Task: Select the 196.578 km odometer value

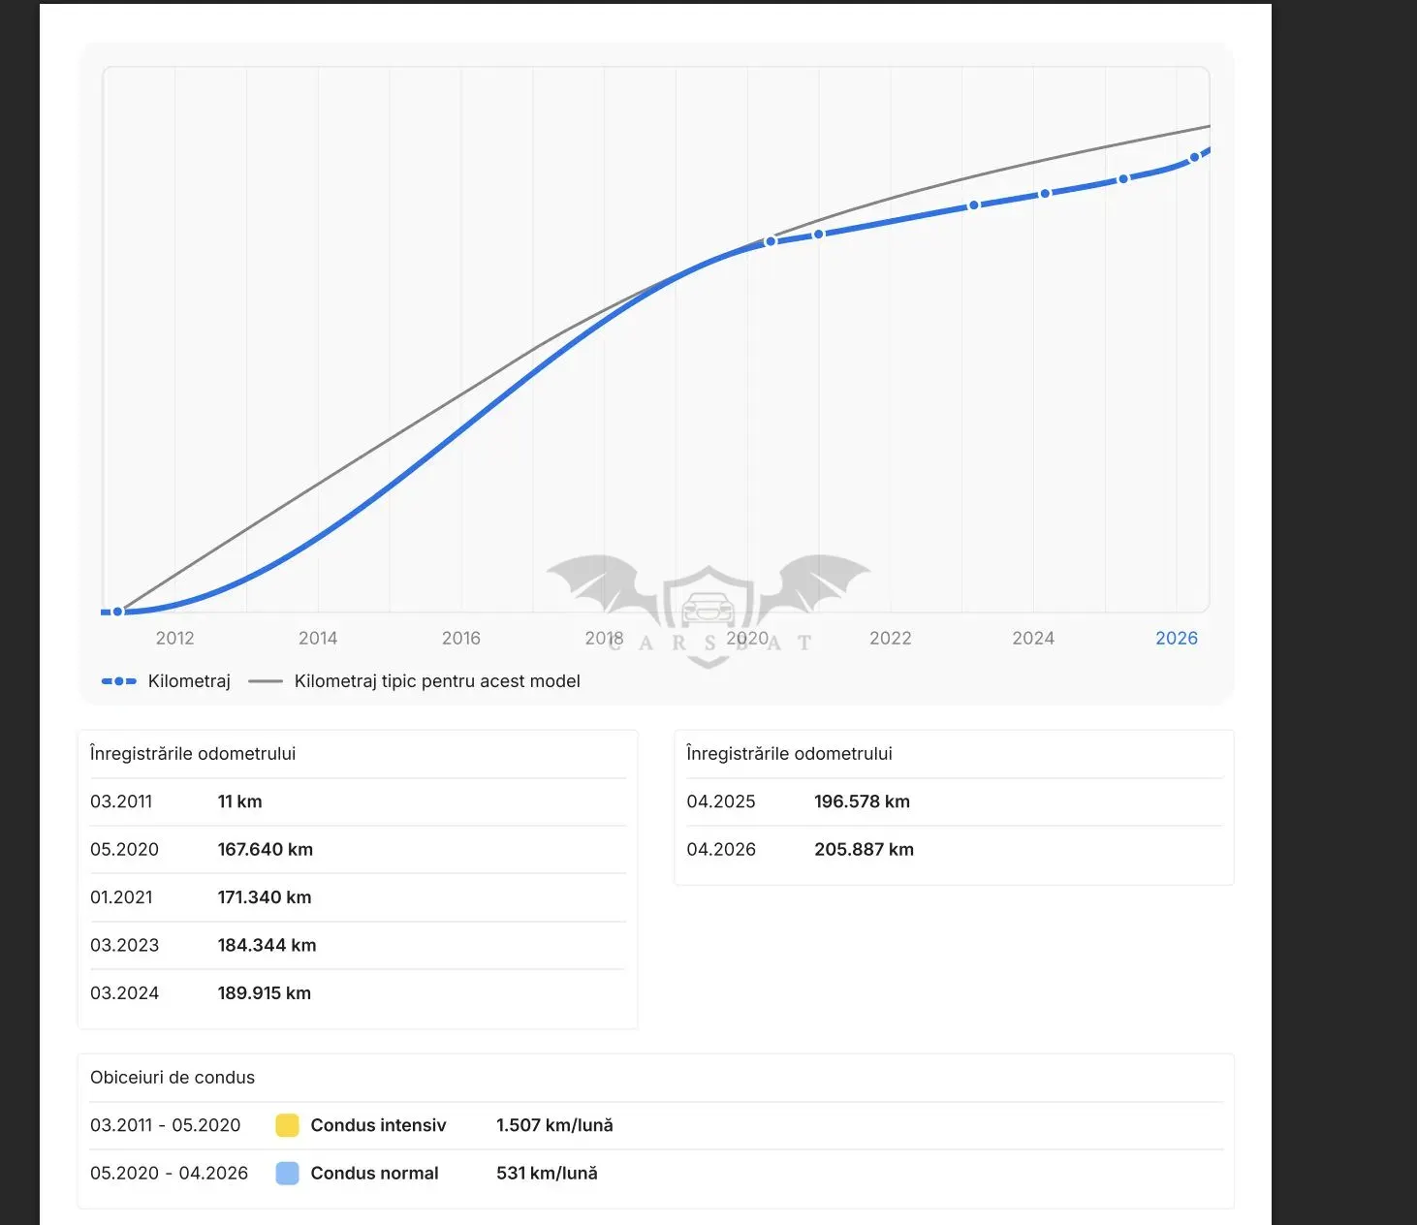Action: [862, 801]
